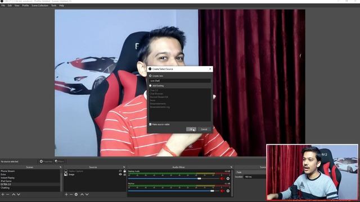
Task: Select Extra scene
Action: pyautogui.click(x=30, y=175)
